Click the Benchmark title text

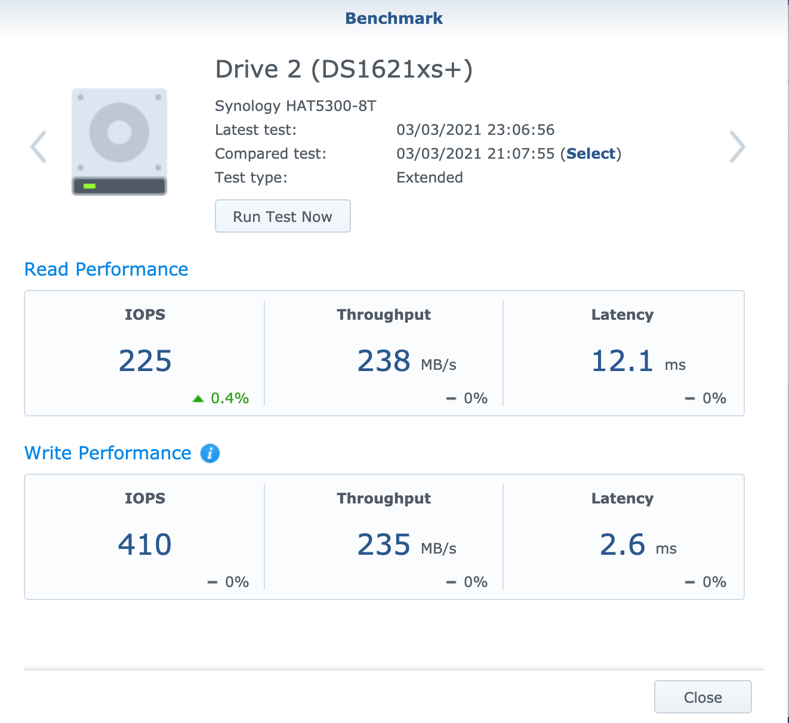pos(394,18)
